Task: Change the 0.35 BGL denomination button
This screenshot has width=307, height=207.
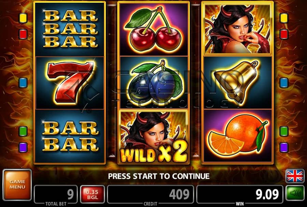Action: pos(92,194)
